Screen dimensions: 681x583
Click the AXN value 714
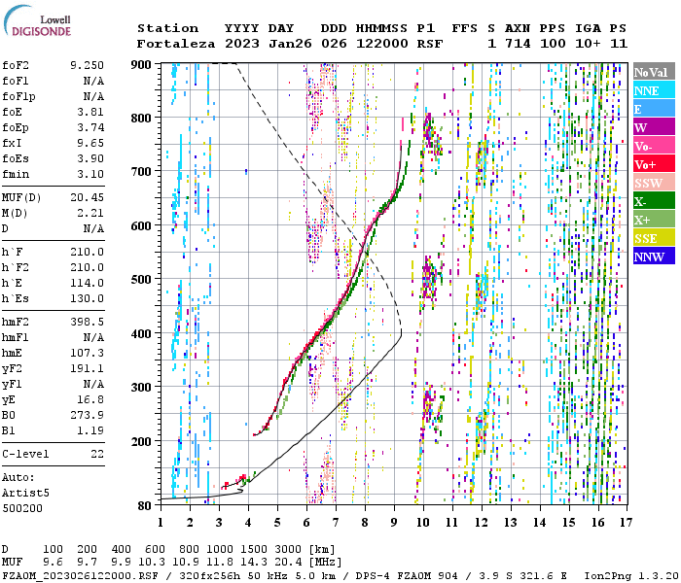click(x=518, y=44)
